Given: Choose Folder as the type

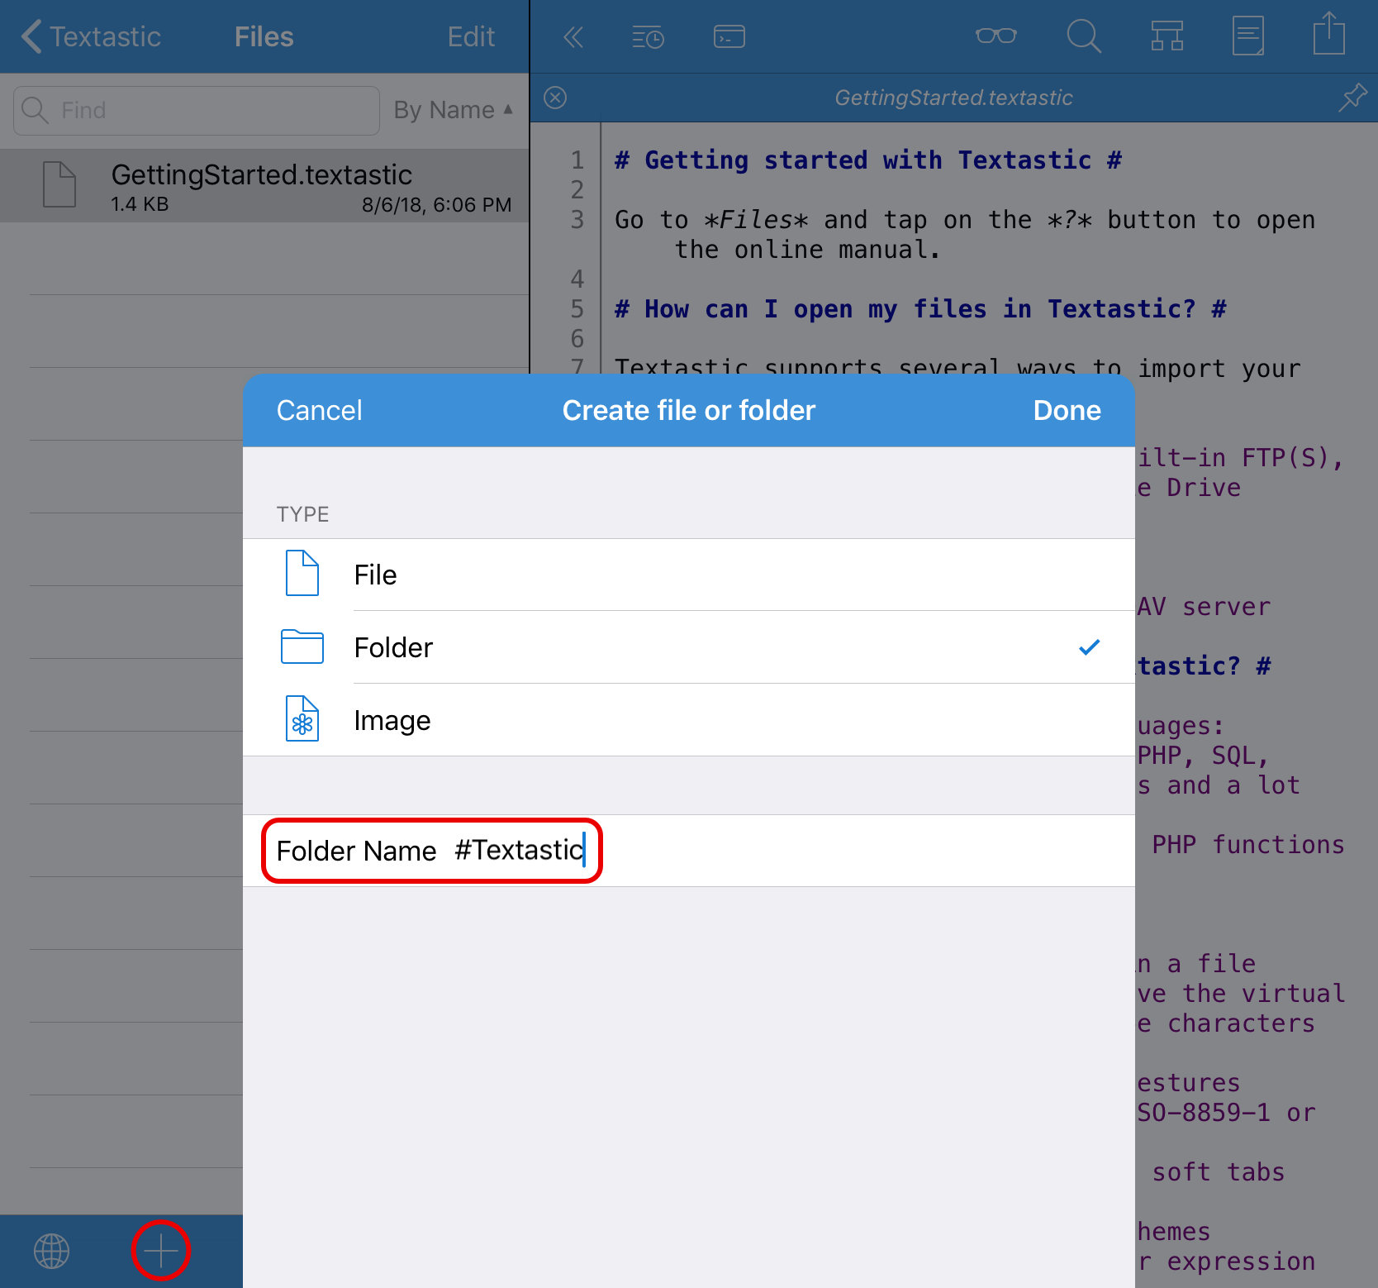Looking at the screenshot, I should 689,647.
